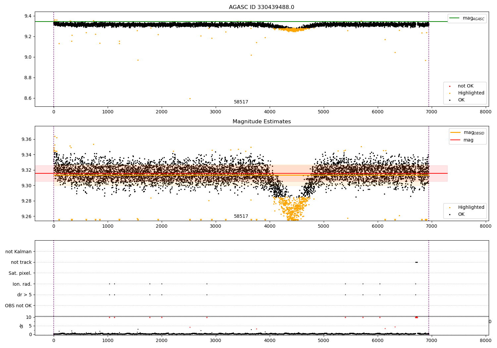
Task: Click the 'OBS not OK' row label
Action: 19,306
